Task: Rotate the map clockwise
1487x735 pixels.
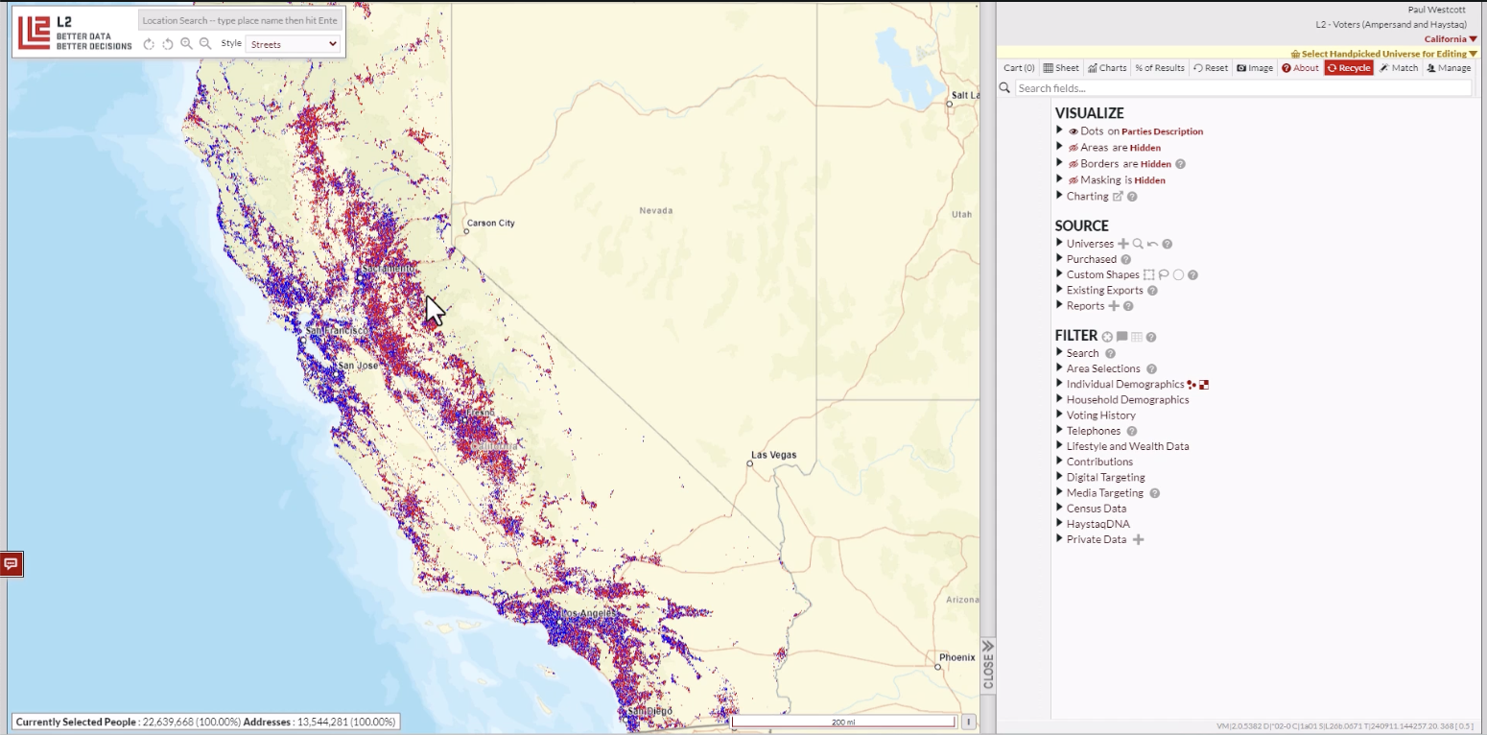Action: [149, 44]
